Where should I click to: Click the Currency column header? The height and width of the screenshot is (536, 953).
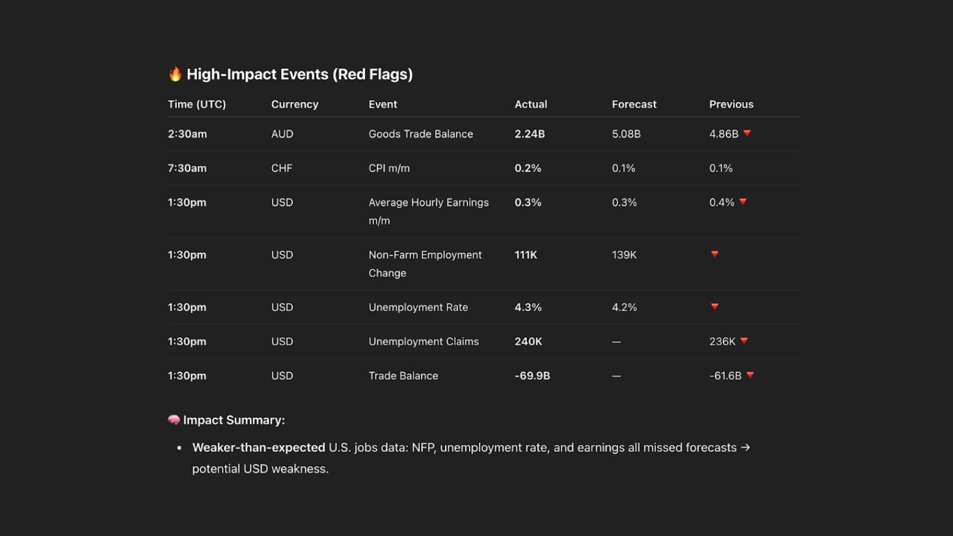tap(294, 104)
